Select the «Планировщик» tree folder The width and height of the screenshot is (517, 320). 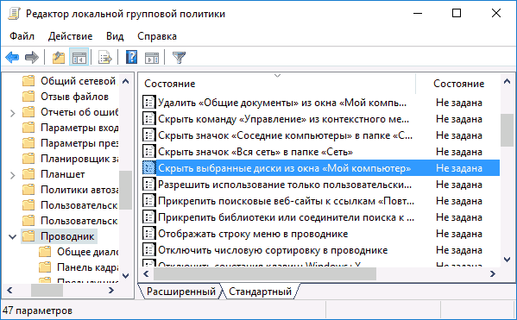[79, 159]
